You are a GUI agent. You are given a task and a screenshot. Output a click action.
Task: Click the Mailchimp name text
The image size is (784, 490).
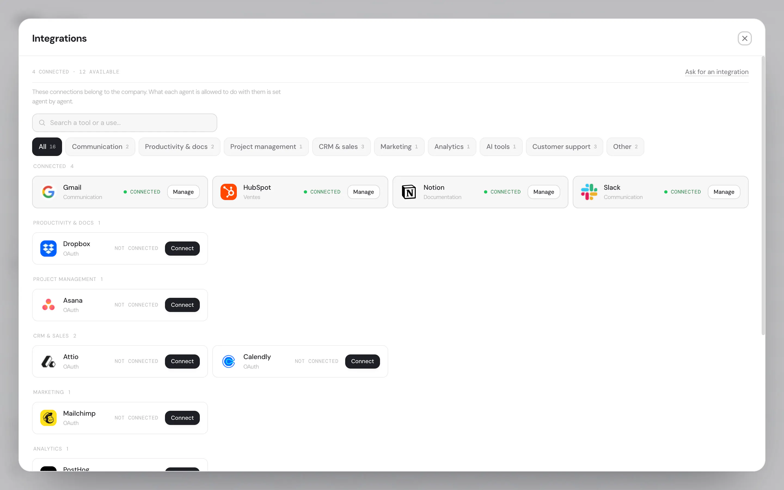click(x=79, y=414)
